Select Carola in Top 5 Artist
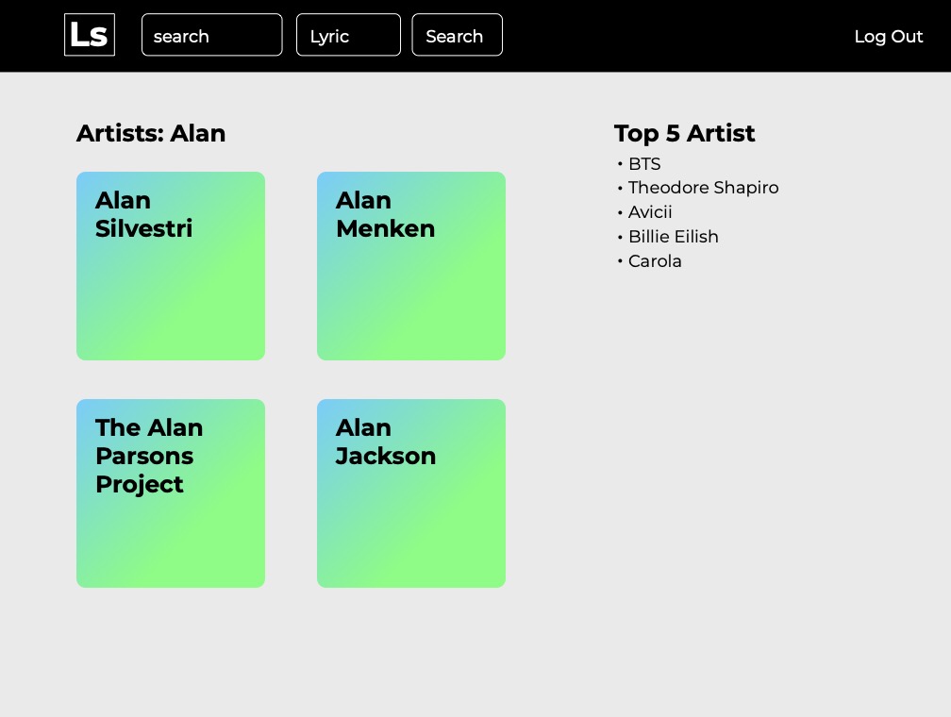951x717 pixels. coord(655,260)
